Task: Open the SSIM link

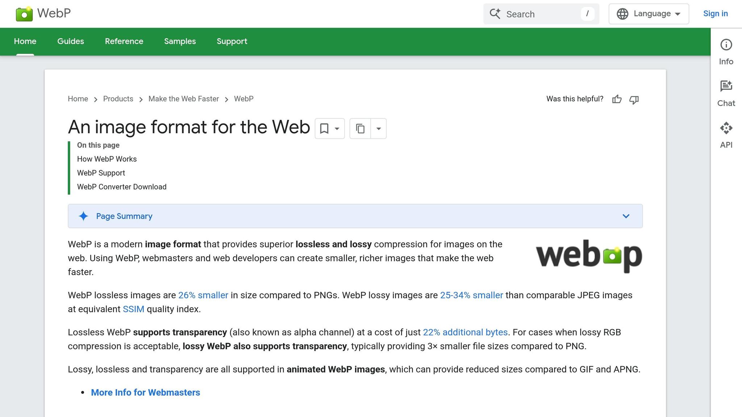Action: point(133,309)
